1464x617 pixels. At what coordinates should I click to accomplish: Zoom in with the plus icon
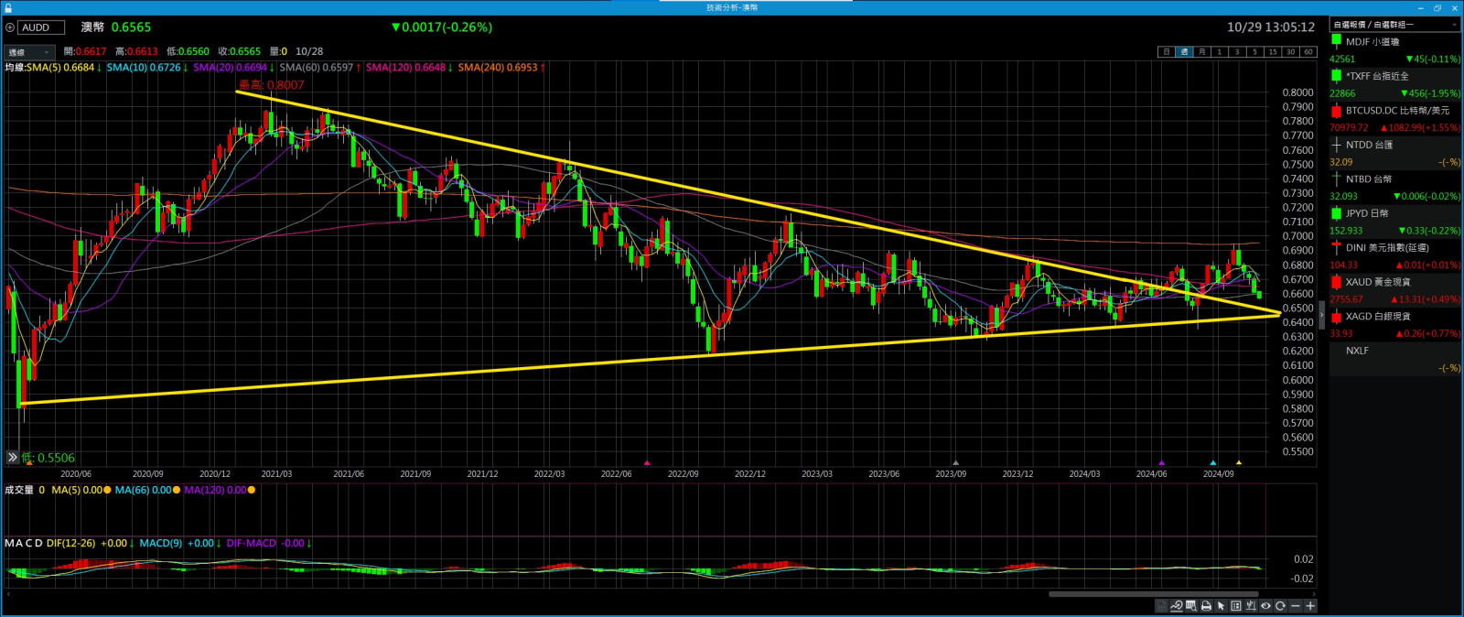point(1310,606)
